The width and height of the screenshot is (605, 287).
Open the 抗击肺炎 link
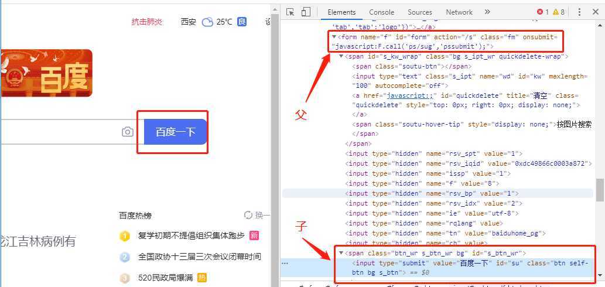(147, 22)
